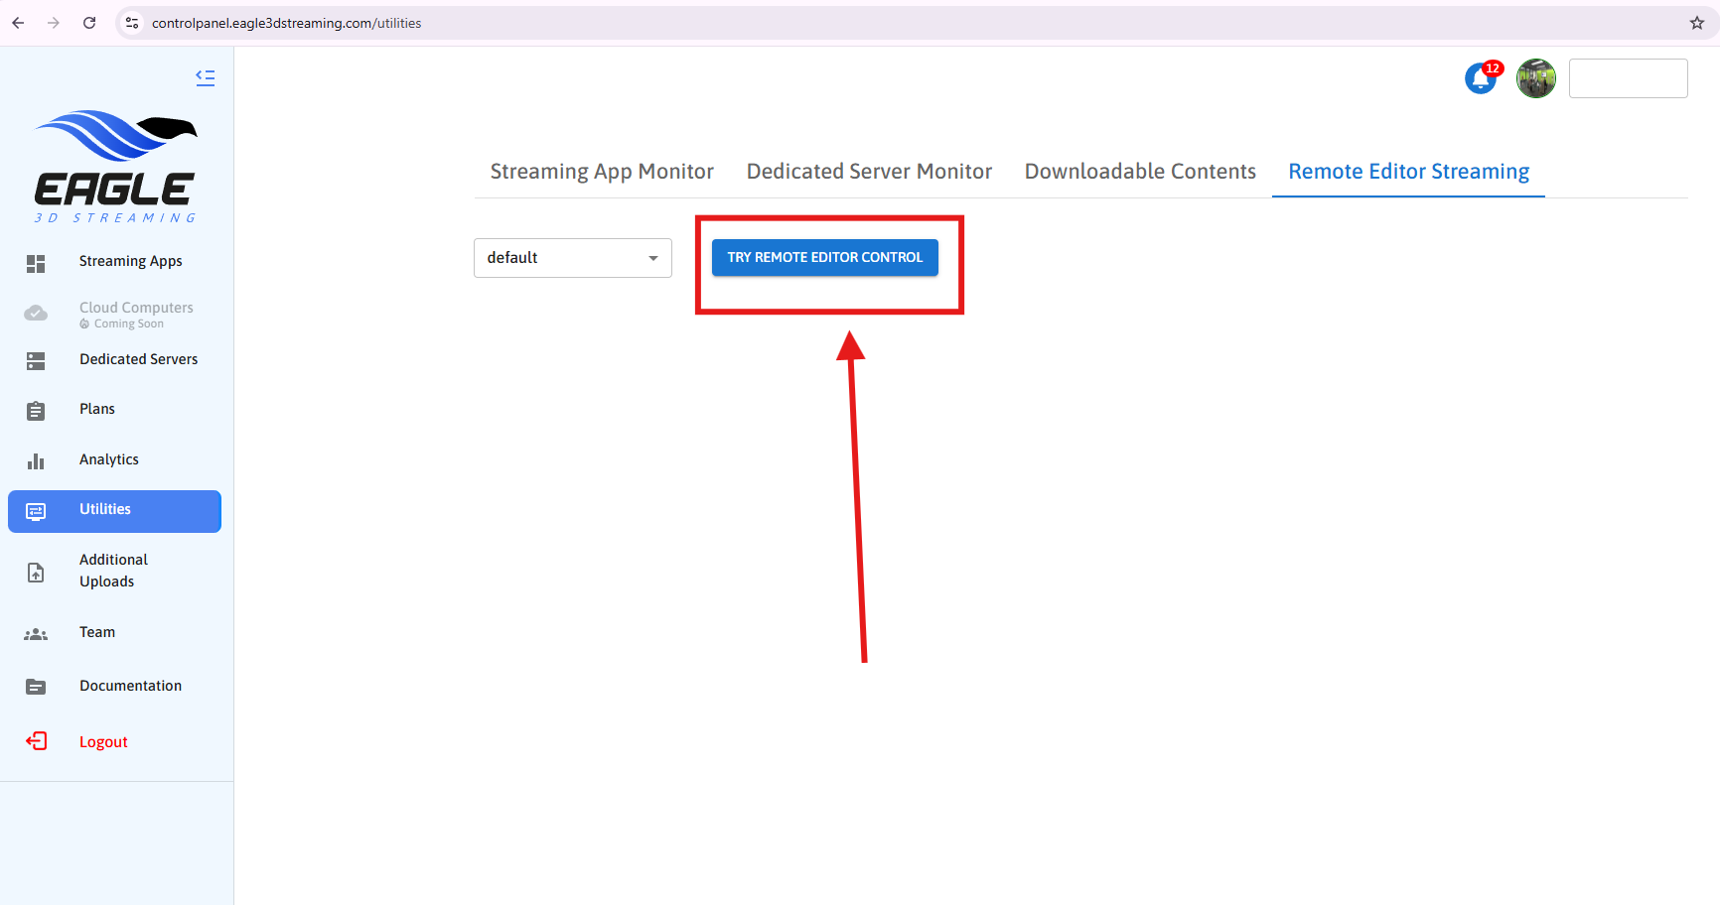1720x905 pixels.
Task: Open the Documentation sidebar link
Action: click(130, 686)
